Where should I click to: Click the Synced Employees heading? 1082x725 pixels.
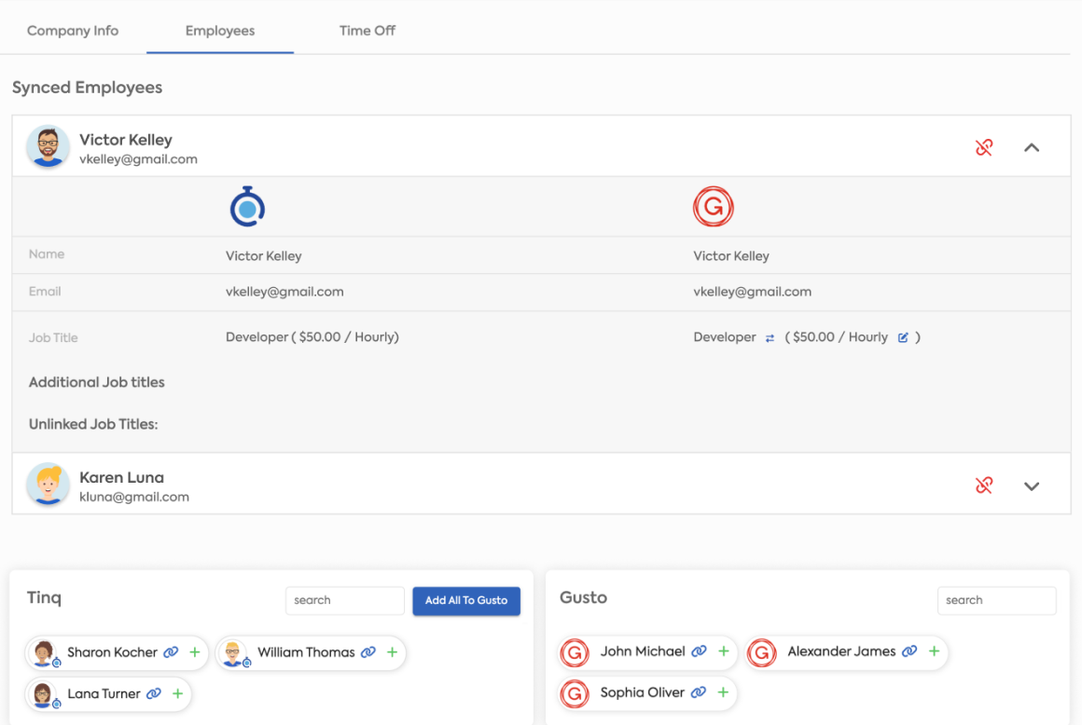click(x=87, y=88)
